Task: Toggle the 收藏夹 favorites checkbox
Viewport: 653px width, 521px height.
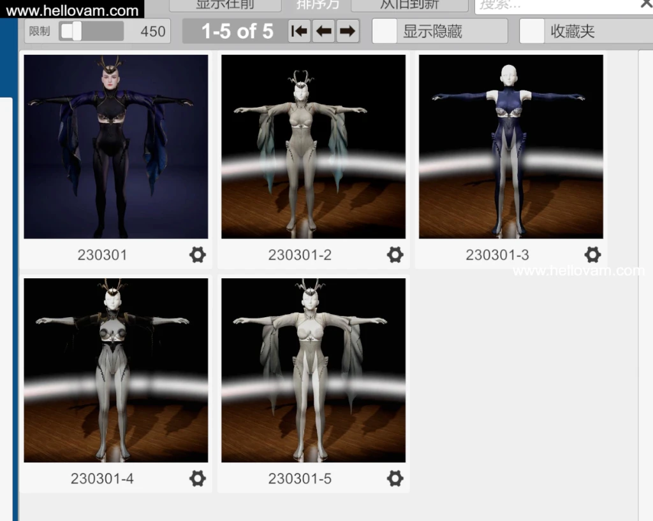Action: pos(532,31)
